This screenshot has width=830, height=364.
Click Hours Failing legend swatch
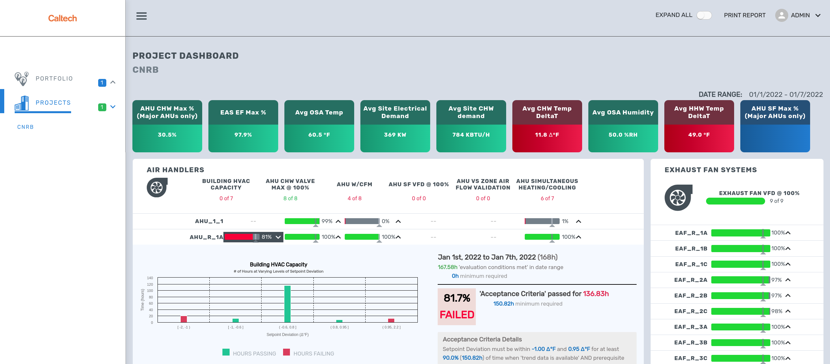coord(287,352)
